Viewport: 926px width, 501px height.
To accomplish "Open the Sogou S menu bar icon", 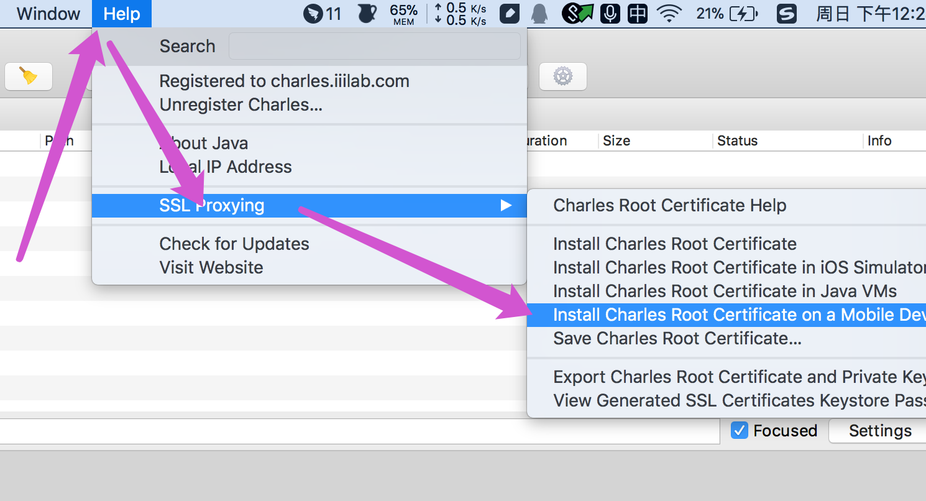I will [x=787, y=14].
